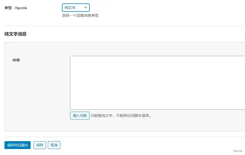Click the 选择一个回复消息类型 hint text
This screenshot has width=245, height=155.
80,15
